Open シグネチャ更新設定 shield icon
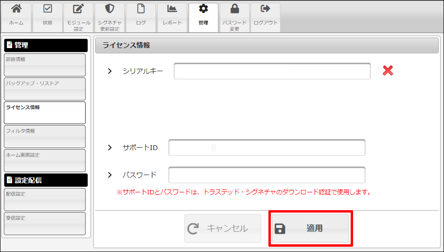444x252 pixels. click(x=110, y=9)
